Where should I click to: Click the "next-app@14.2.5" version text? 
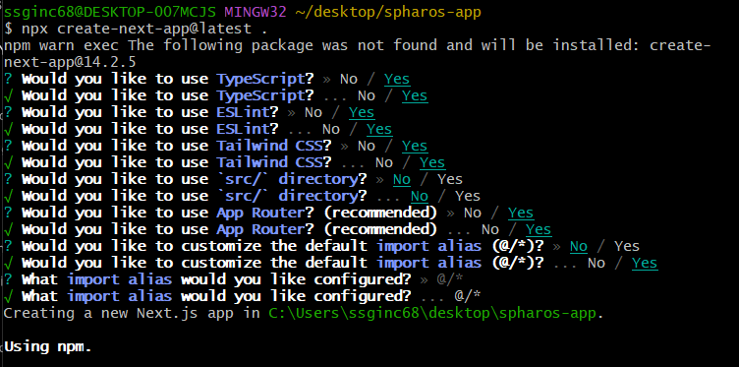pos(70,63)
